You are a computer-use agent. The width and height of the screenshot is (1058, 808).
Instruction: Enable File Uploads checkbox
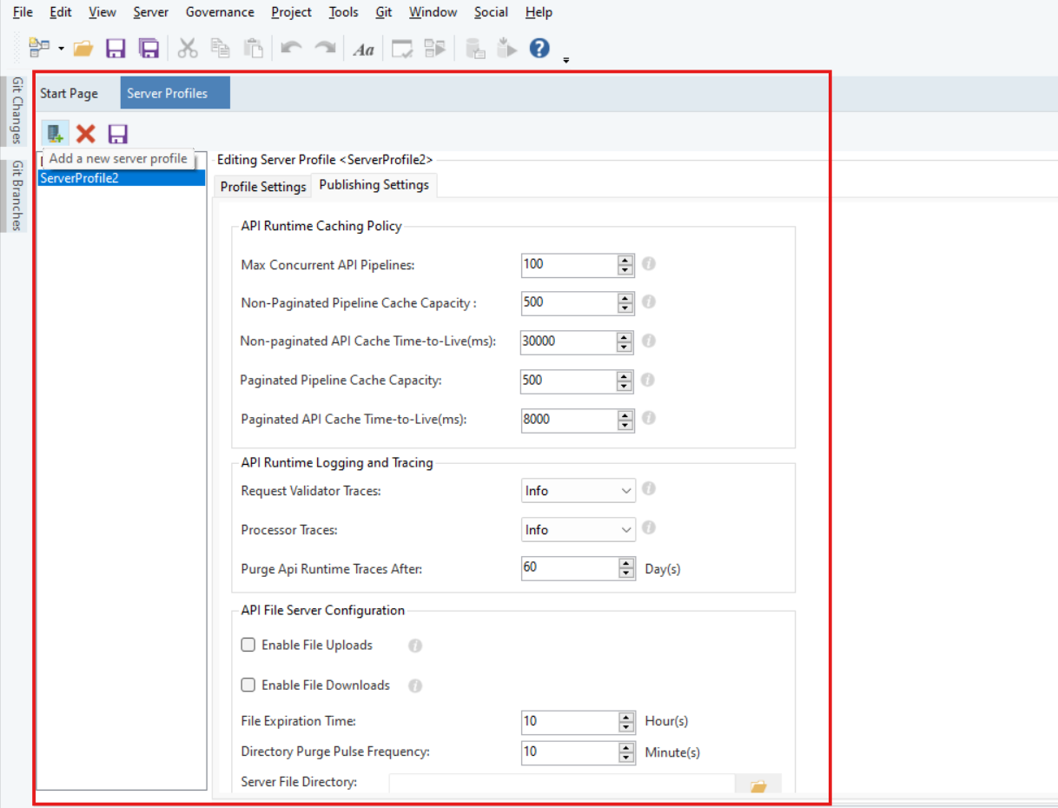[248, 645]
